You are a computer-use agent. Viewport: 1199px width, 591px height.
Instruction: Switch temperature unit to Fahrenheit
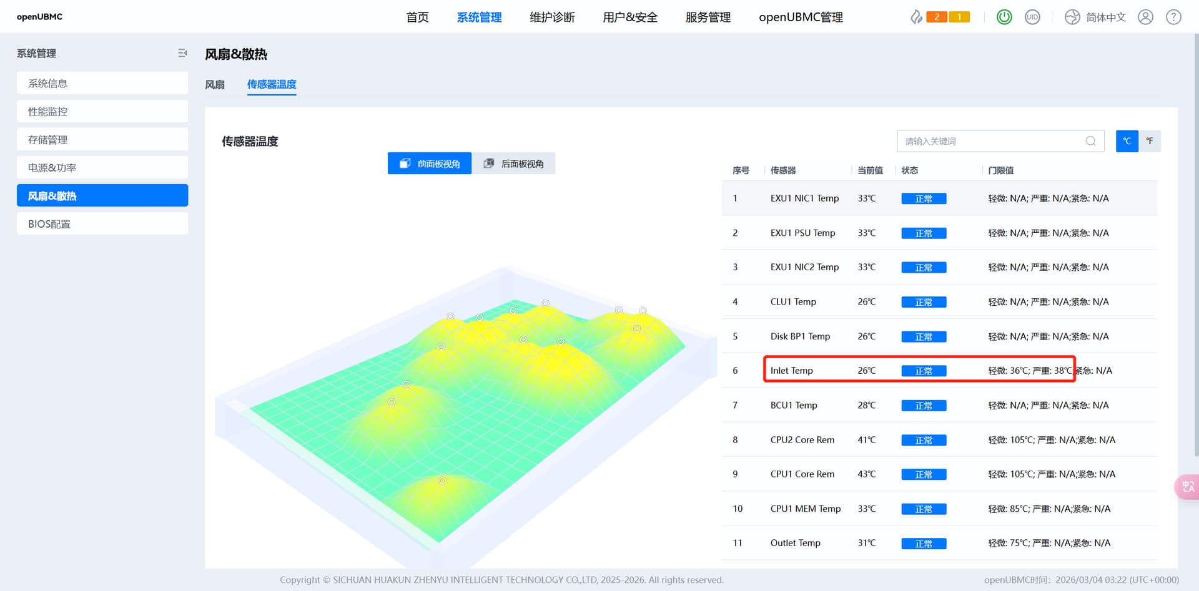[x=1150, y=141]
